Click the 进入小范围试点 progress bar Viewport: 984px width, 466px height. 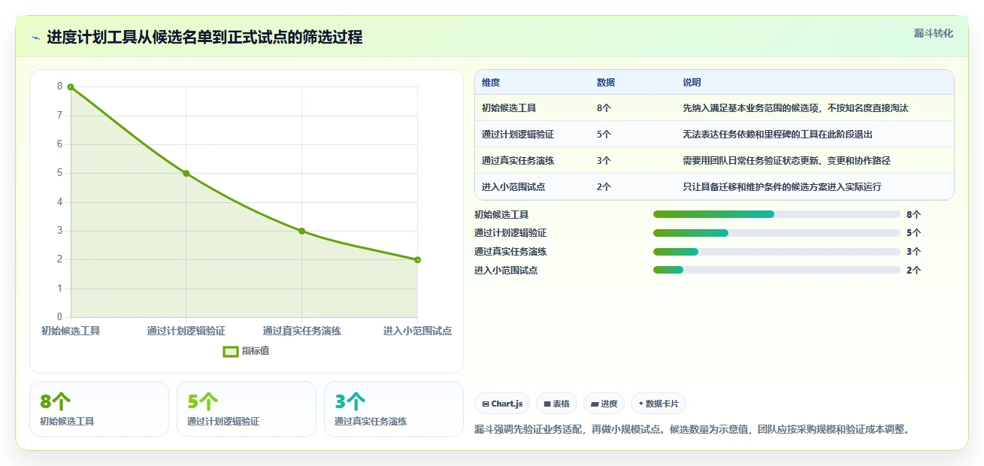click(777, 271)
